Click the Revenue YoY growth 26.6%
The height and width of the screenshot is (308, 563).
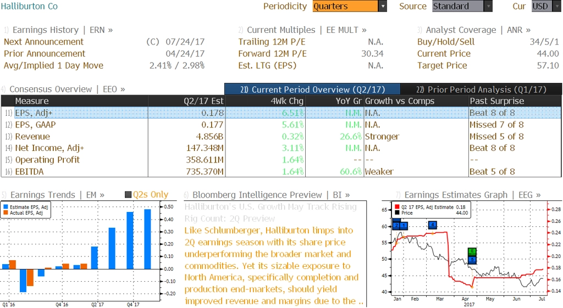point(351,137)
